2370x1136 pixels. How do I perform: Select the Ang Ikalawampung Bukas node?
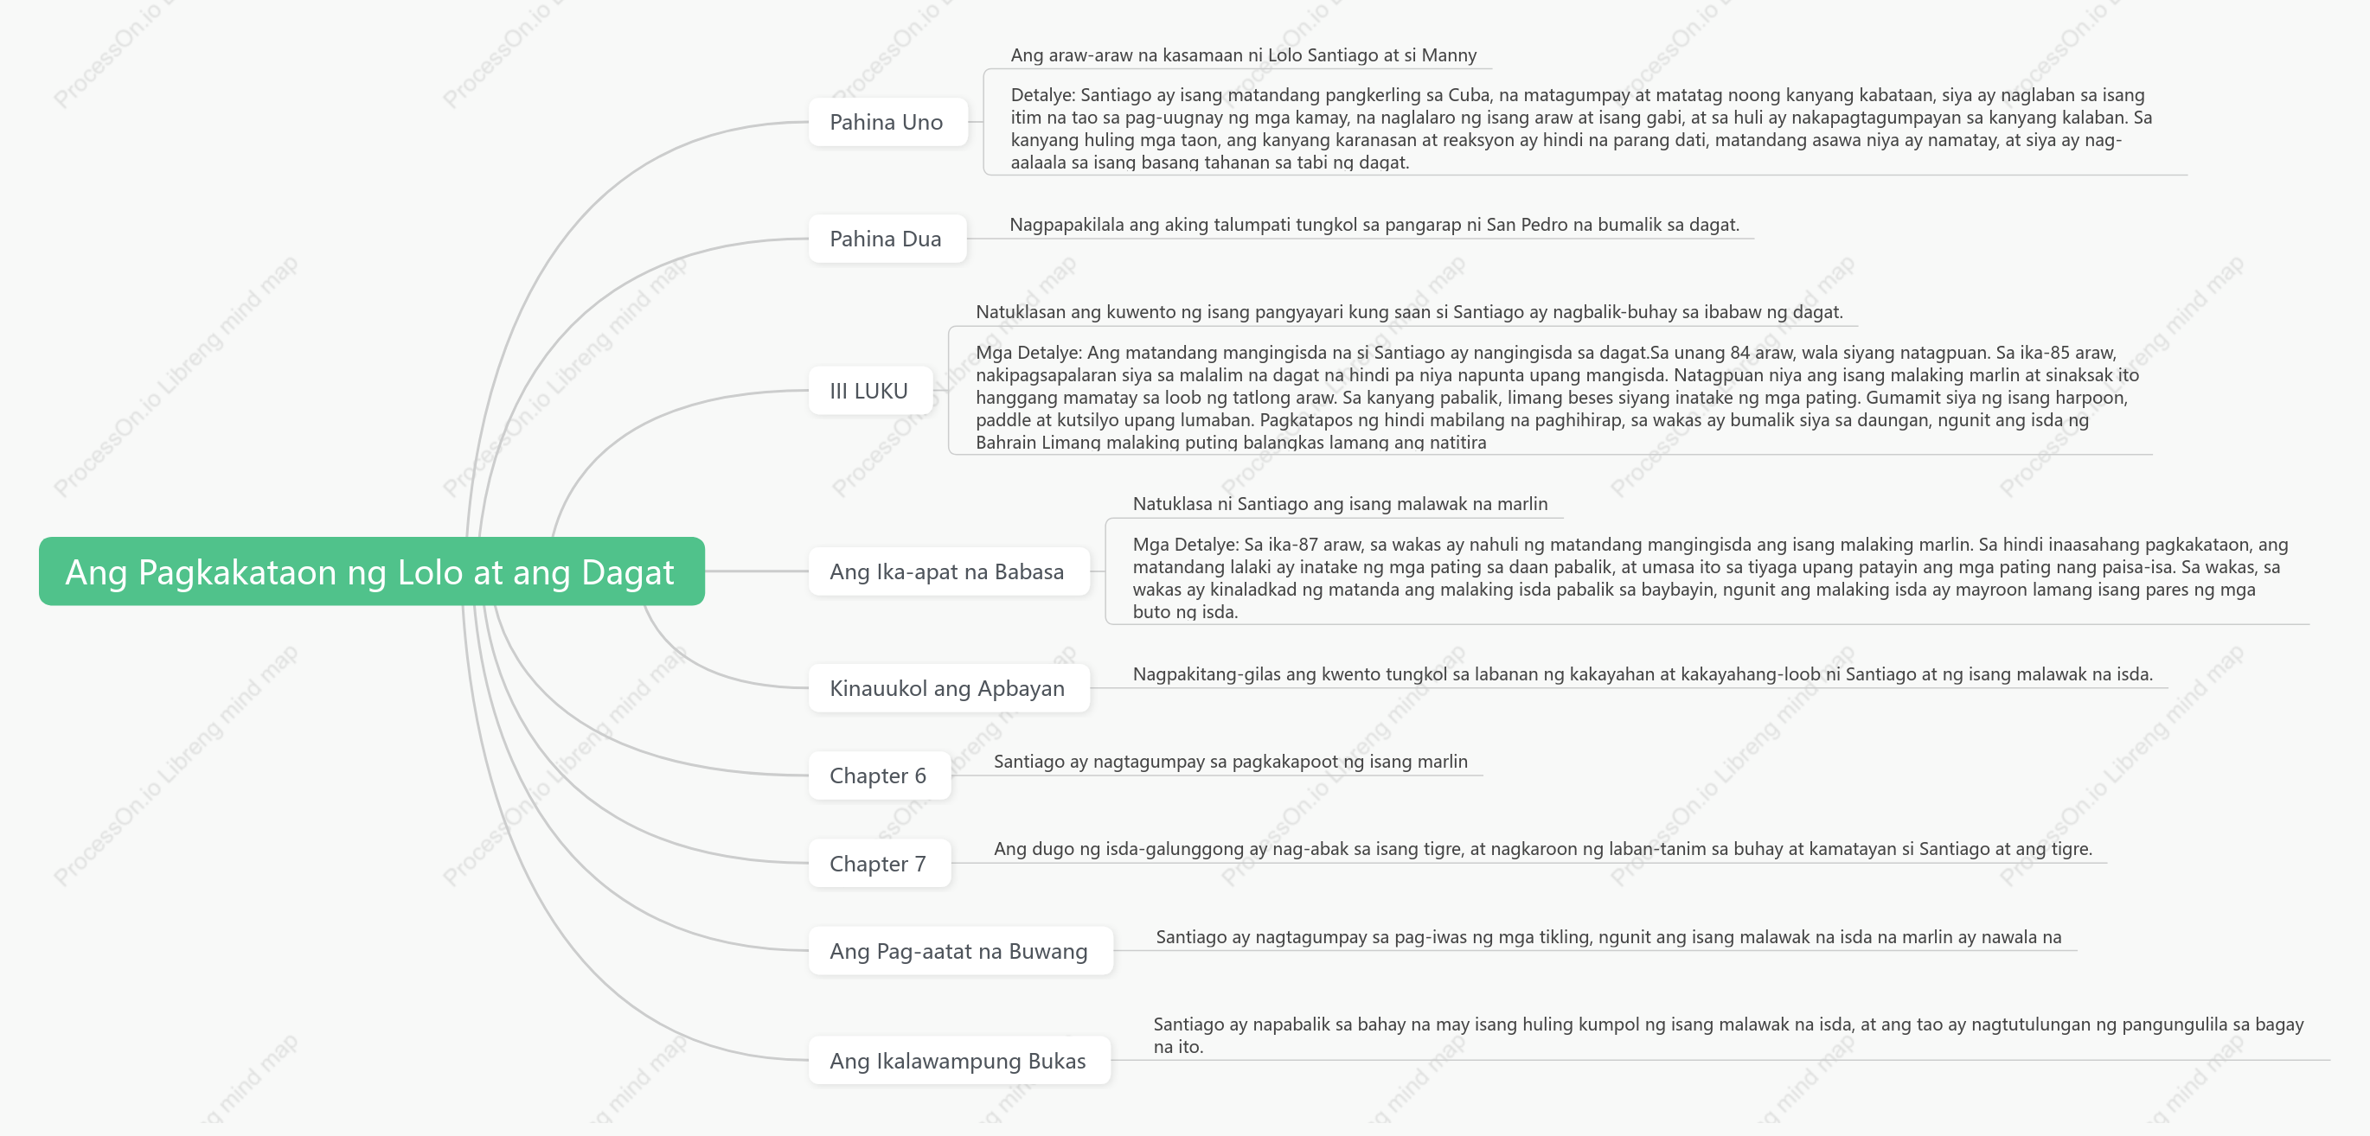coord(958,1060)
